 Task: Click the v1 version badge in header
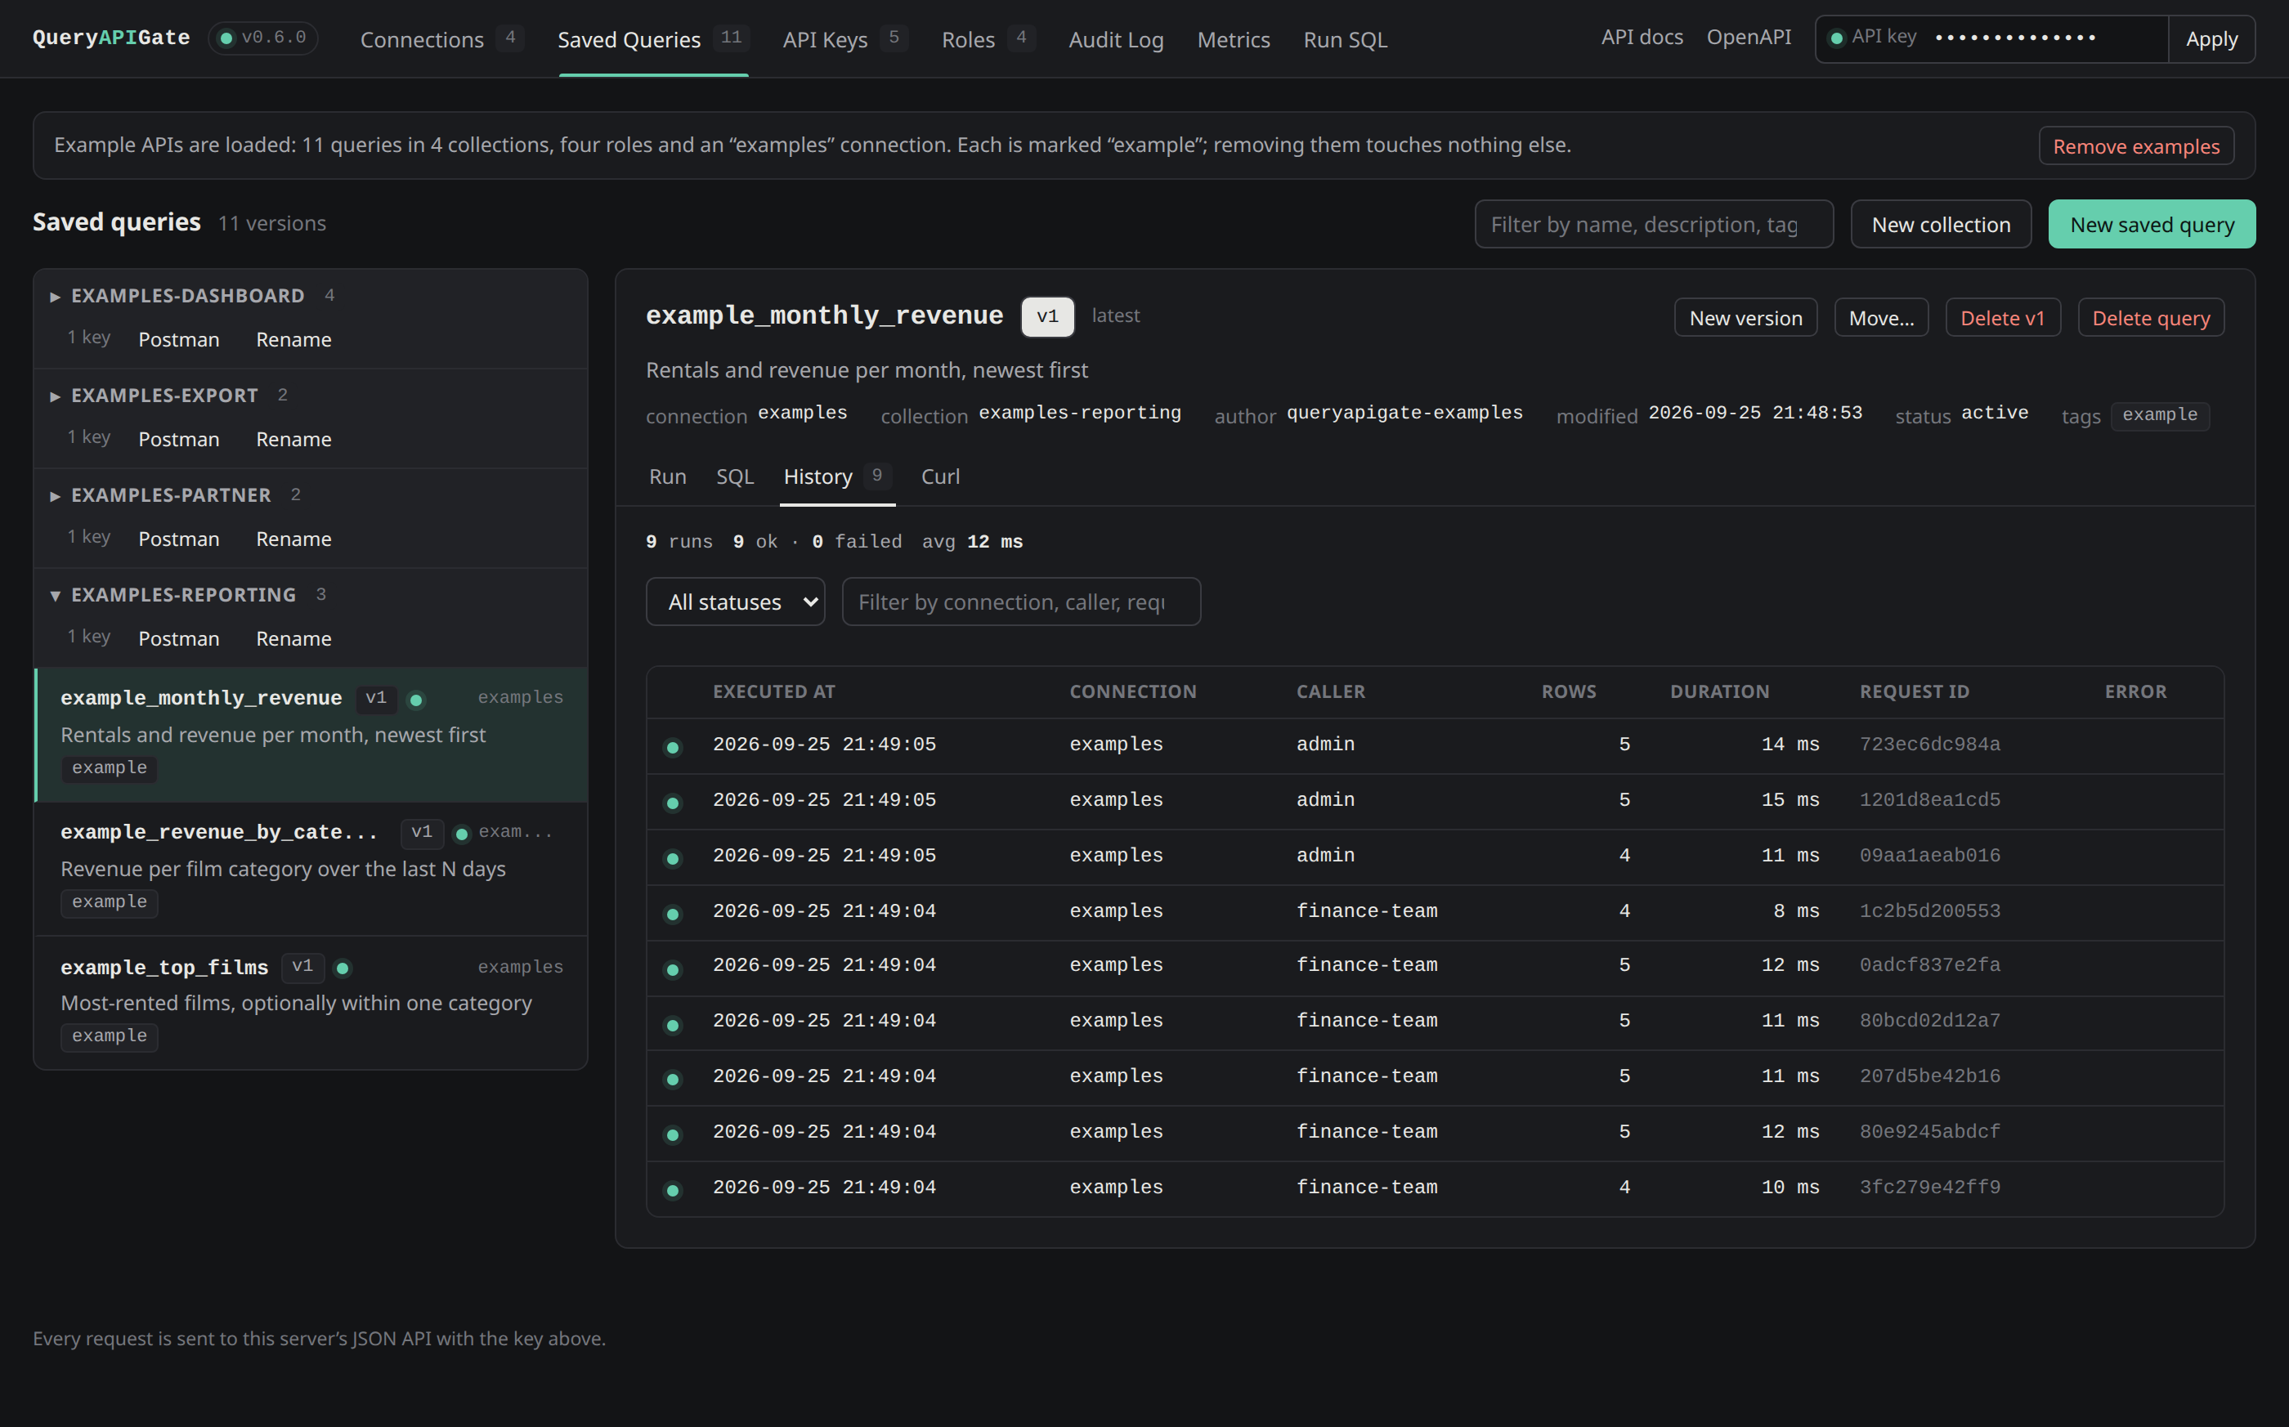tap(1046, 316)
